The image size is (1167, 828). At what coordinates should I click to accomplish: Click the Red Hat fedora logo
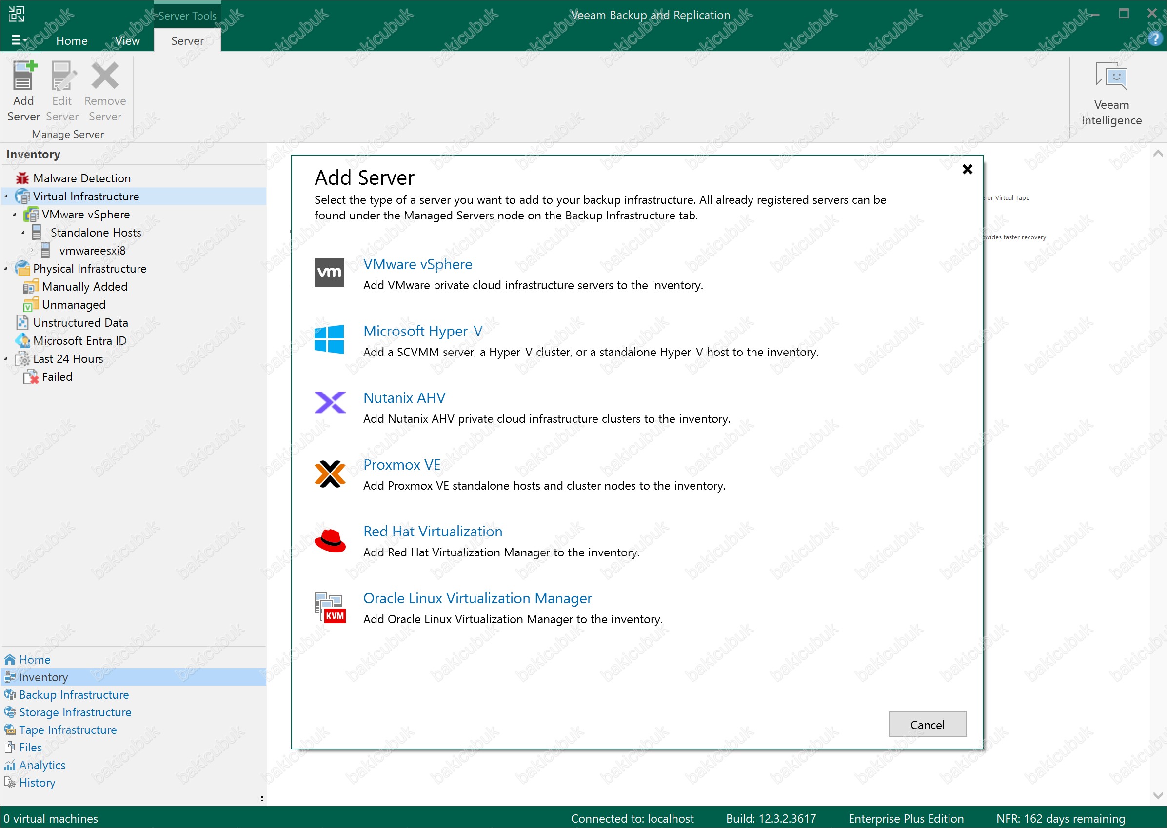(x=330, y=540)
